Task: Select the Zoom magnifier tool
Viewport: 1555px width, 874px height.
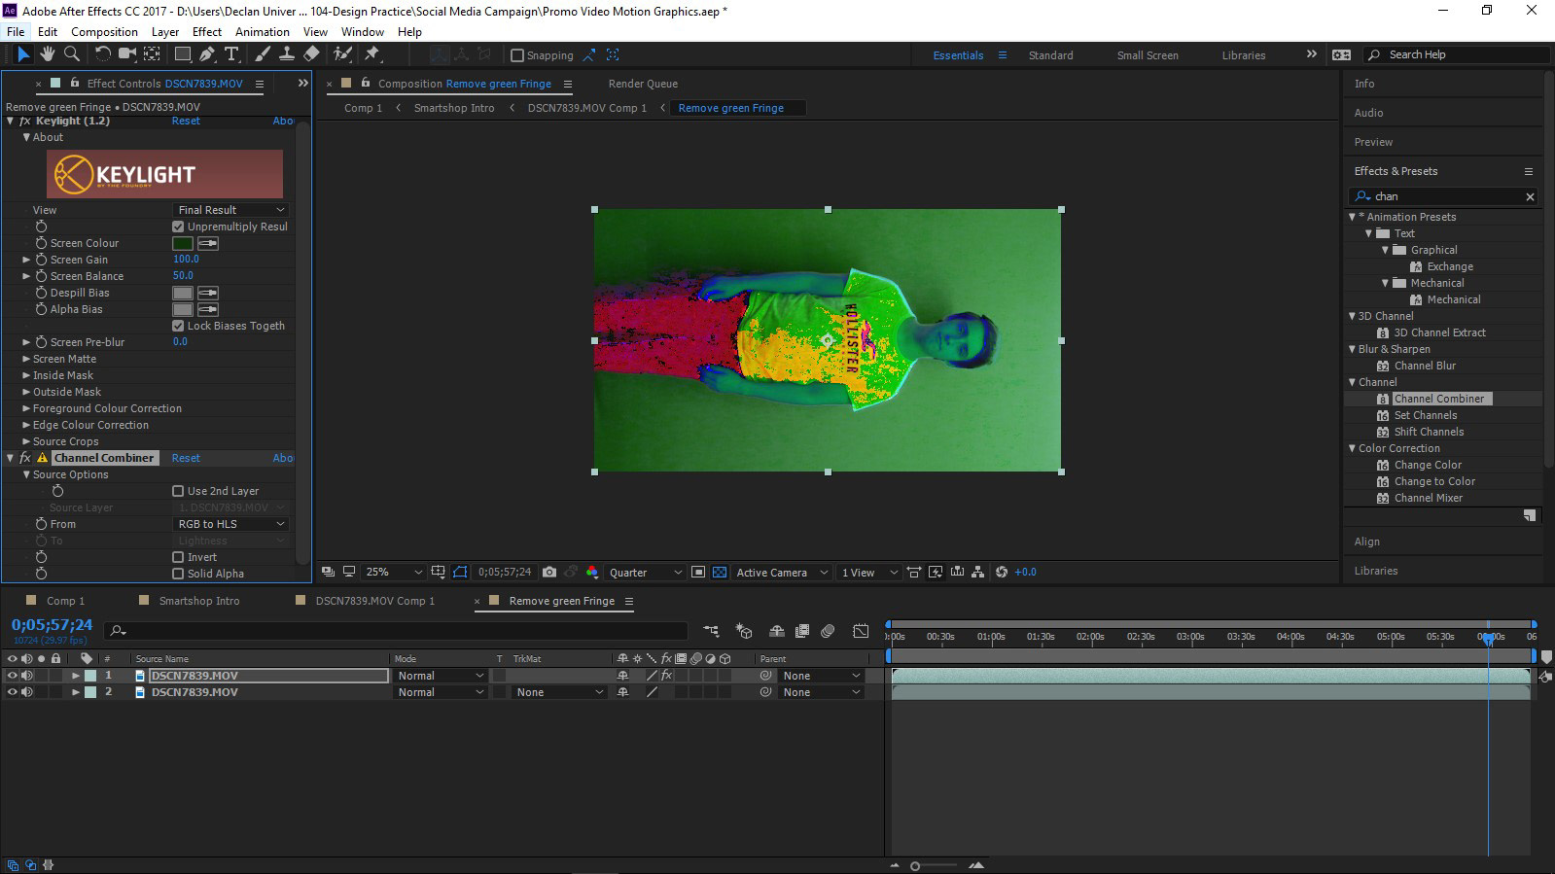Action: pos(71,54)
